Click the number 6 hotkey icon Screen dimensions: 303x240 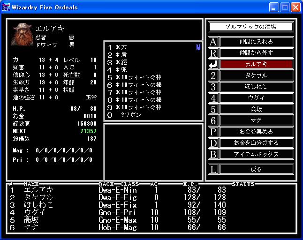point(213,120)
